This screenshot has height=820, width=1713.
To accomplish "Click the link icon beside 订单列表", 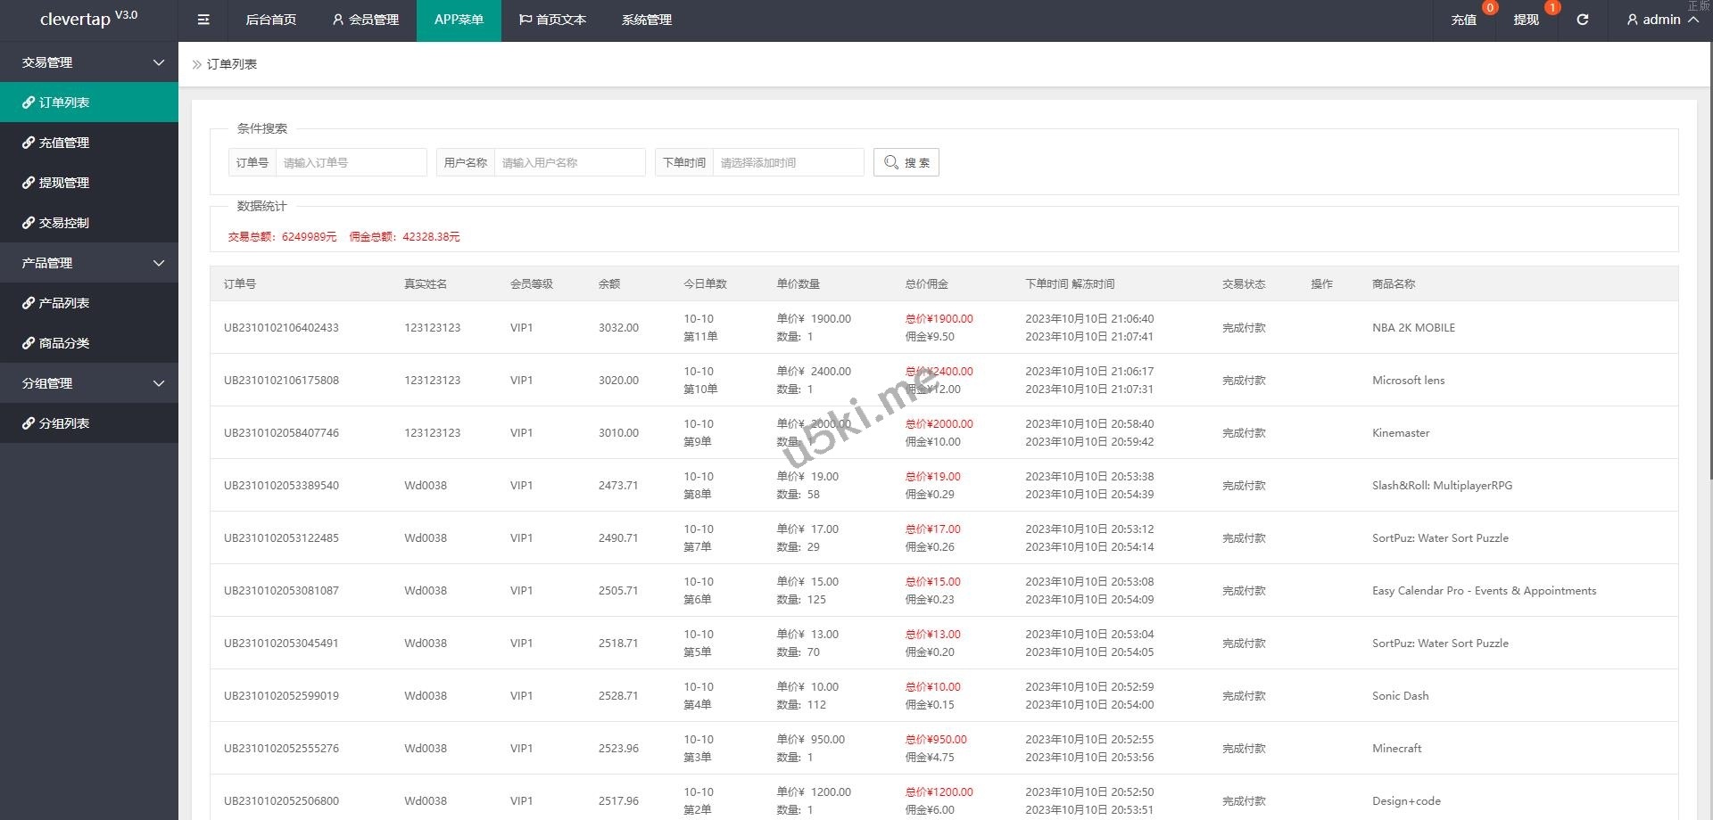I will point(29,102).
